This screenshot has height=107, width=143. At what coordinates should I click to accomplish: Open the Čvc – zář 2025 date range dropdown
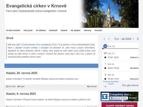coord(124,39)
